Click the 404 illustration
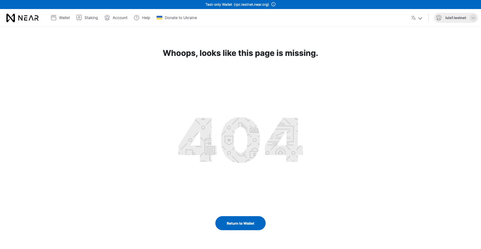Screen dimensions: 481x249 241,140
